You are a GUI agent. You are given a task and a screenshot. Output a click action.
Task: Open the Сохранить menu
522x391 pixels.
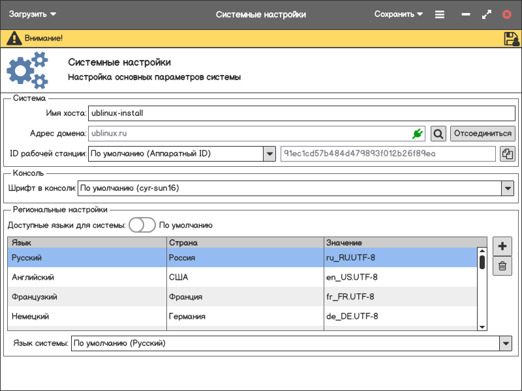point(398,14)
